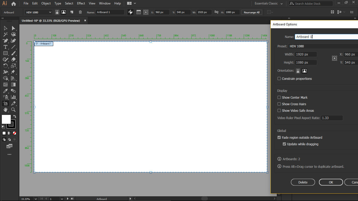Screen dimensions: 358x201
Task: Click the Search Adobe Stock field
Action: [311, 4]
